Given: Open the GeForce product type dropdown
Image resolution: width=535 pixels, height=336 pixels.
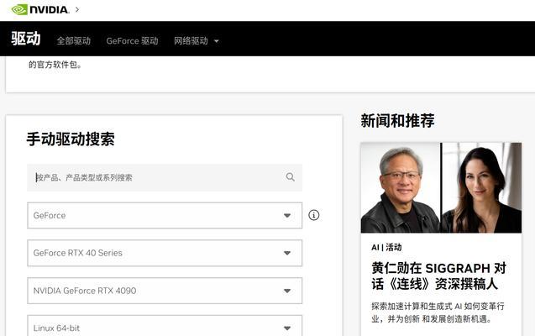Looking at the screenshot, I should click(165, 215).
